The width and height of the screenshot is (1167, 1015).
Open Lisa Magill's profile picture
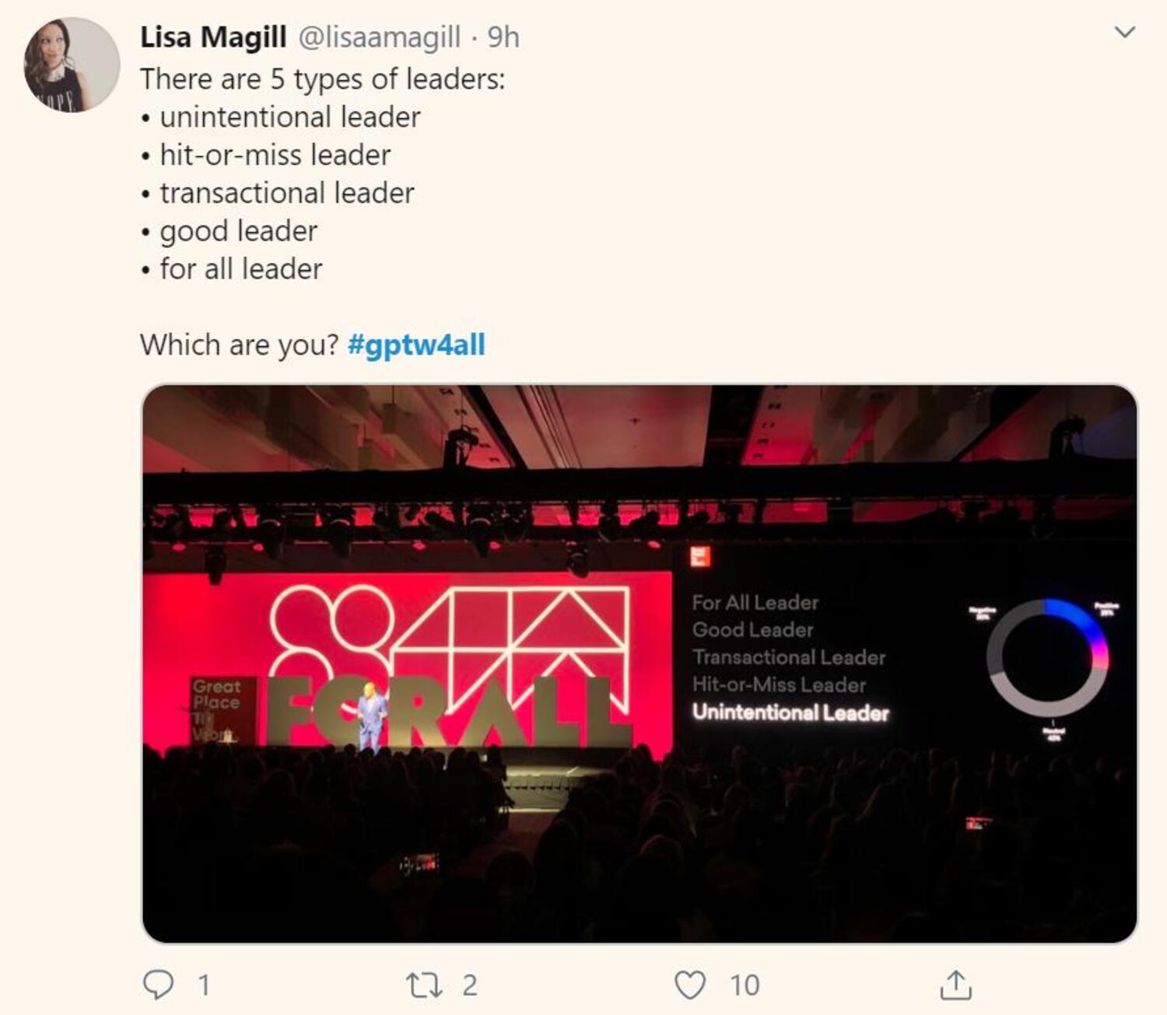[72, 65]
